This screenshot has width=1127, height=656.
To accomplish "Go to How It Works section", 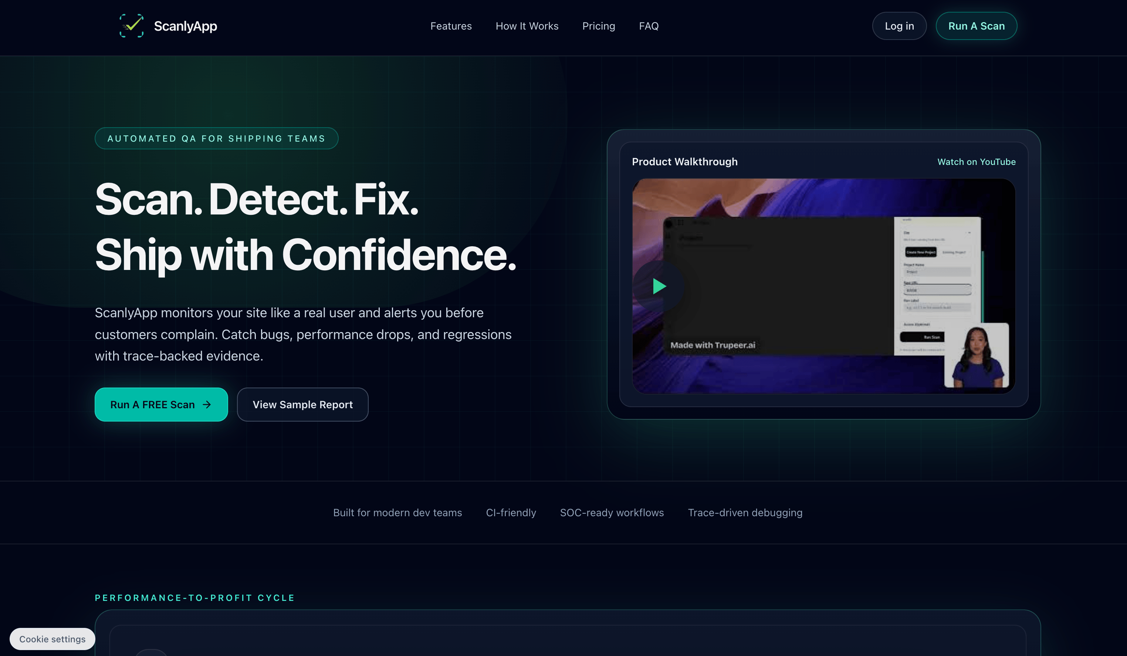I will tap(527, 26).
